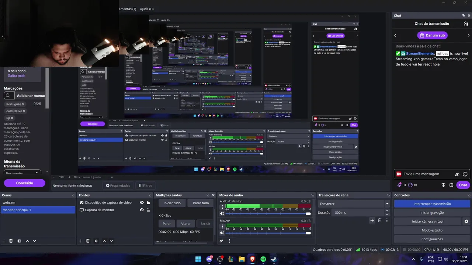Image resolution: width=472 pixels, height=265 pixels.
Task: Open Propriedades of selected source
Action: point(118,185)
